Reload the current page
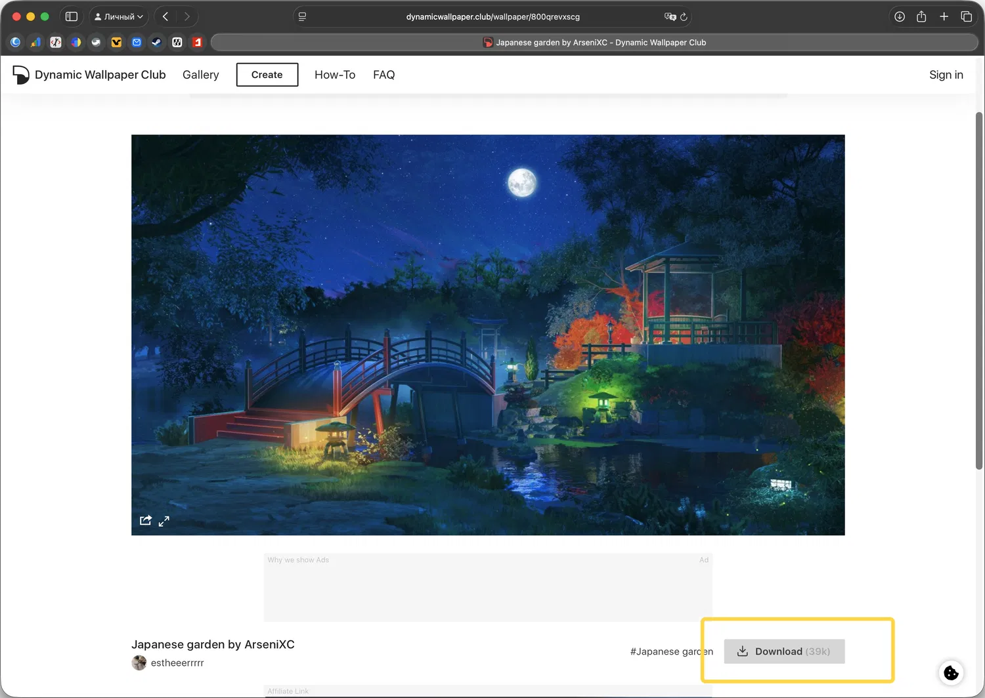 684,16
